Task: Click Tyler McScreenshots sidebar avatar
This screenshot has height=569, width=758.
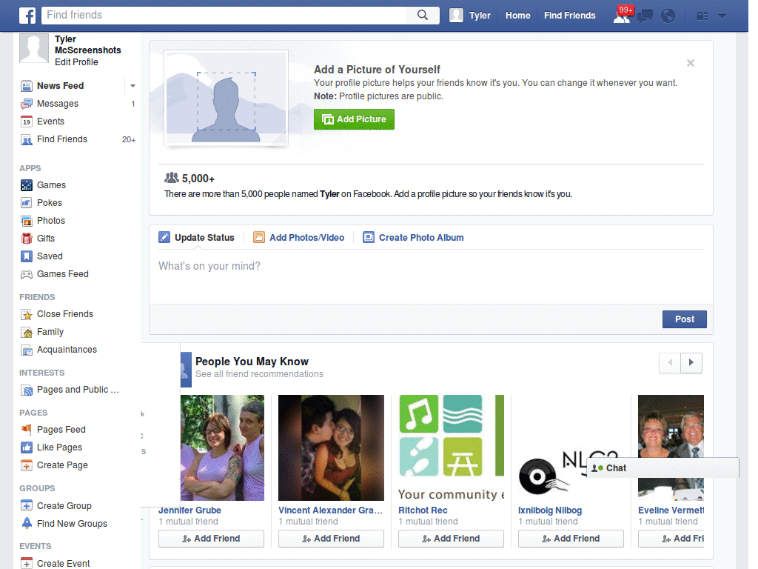Action: click(34, 48)
